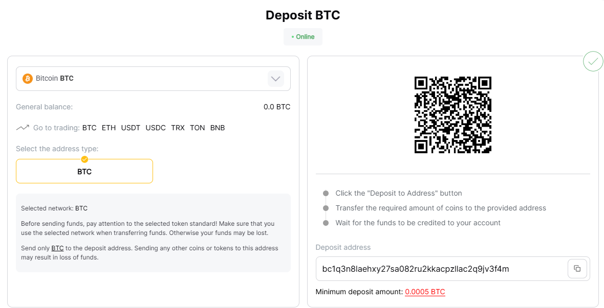The height and width of the screenshot is (308, 604).
Task: Copy the deposit address using the copy icon
Action: pyautogui.click(x=577, y=268)
